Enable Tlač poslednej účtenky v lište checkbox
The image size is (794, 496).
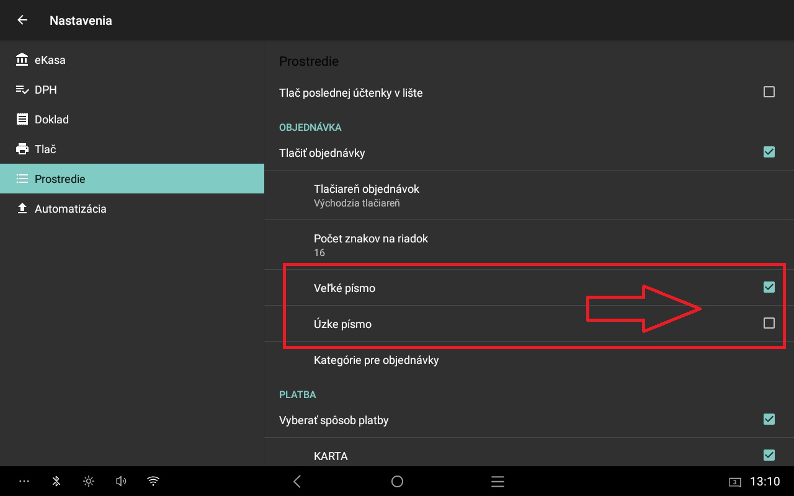pyautogui.click(x=769, y=92)
